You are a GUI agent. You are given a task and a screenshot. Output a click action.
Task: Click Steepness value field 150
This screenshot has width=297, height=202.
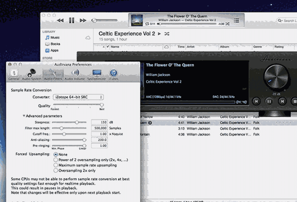pos(99,122)
